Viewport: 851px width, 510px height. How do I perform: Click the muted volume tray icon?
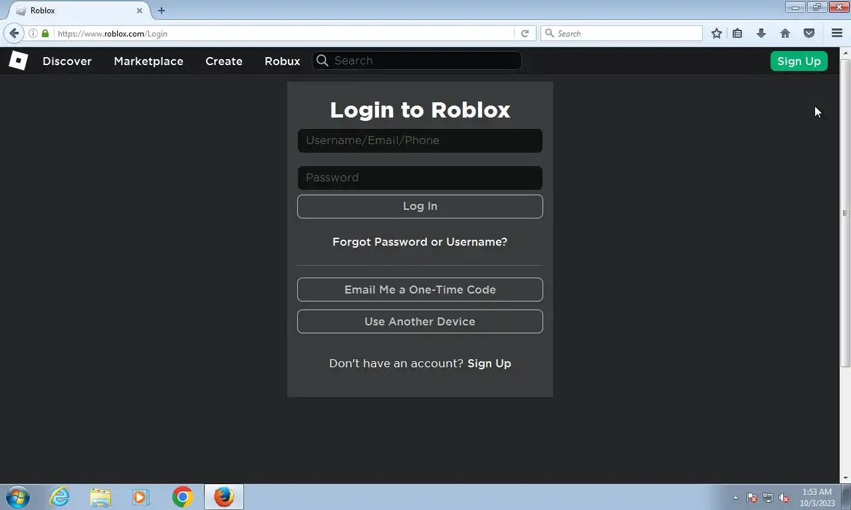pyautogui.click(x=784, y=497)
